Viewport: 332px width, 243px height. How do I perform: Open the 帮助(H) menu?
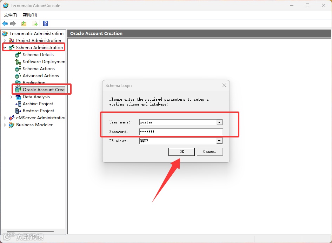point(30,15)
